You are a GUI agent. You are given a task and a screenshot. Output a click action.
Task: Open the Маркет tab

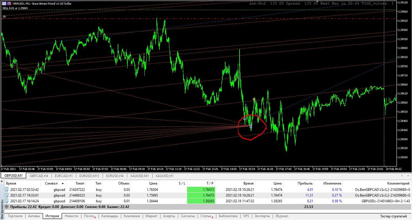coord(151,216)
